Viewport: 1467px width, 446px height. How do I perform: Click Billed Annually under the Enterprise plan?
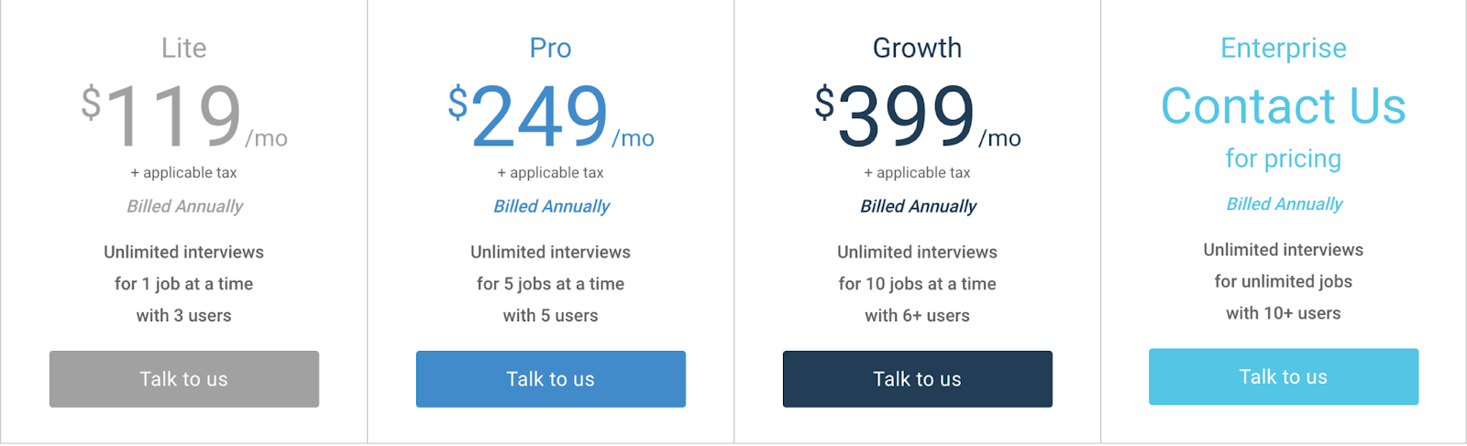[x=1284, y=203]
